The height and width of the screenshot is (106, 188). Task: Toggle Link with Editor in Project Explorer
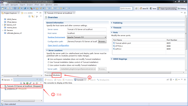click(x=32, y=16)
